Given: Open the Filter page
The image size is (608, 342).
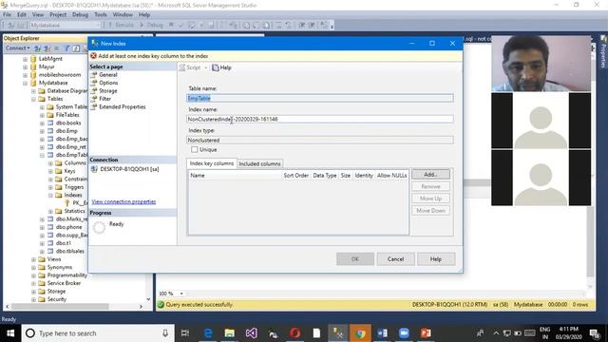Looking at the screenshot, I should [x=104, y=99].
